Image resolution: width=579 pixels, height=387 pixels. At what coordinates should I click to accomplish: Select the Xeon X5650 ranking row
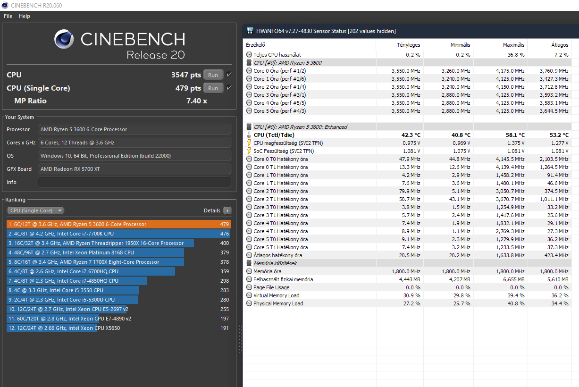(119, 328)
